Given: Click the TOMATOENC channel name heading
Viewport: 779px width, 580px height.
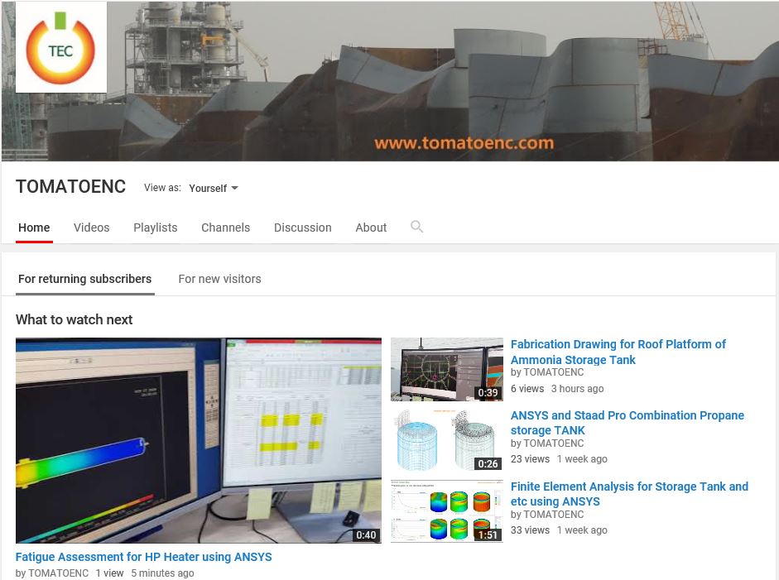Looking at the screenshot, I should 70,187.
